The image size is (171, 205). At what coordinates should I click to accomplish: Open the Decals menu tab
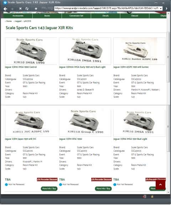(x=105, y=16)
